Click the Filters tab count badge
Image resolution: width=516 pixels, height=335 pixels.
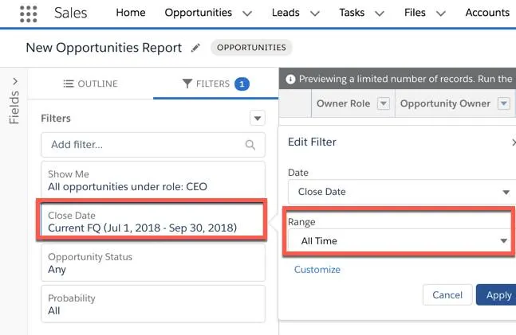tap(242, 84)
